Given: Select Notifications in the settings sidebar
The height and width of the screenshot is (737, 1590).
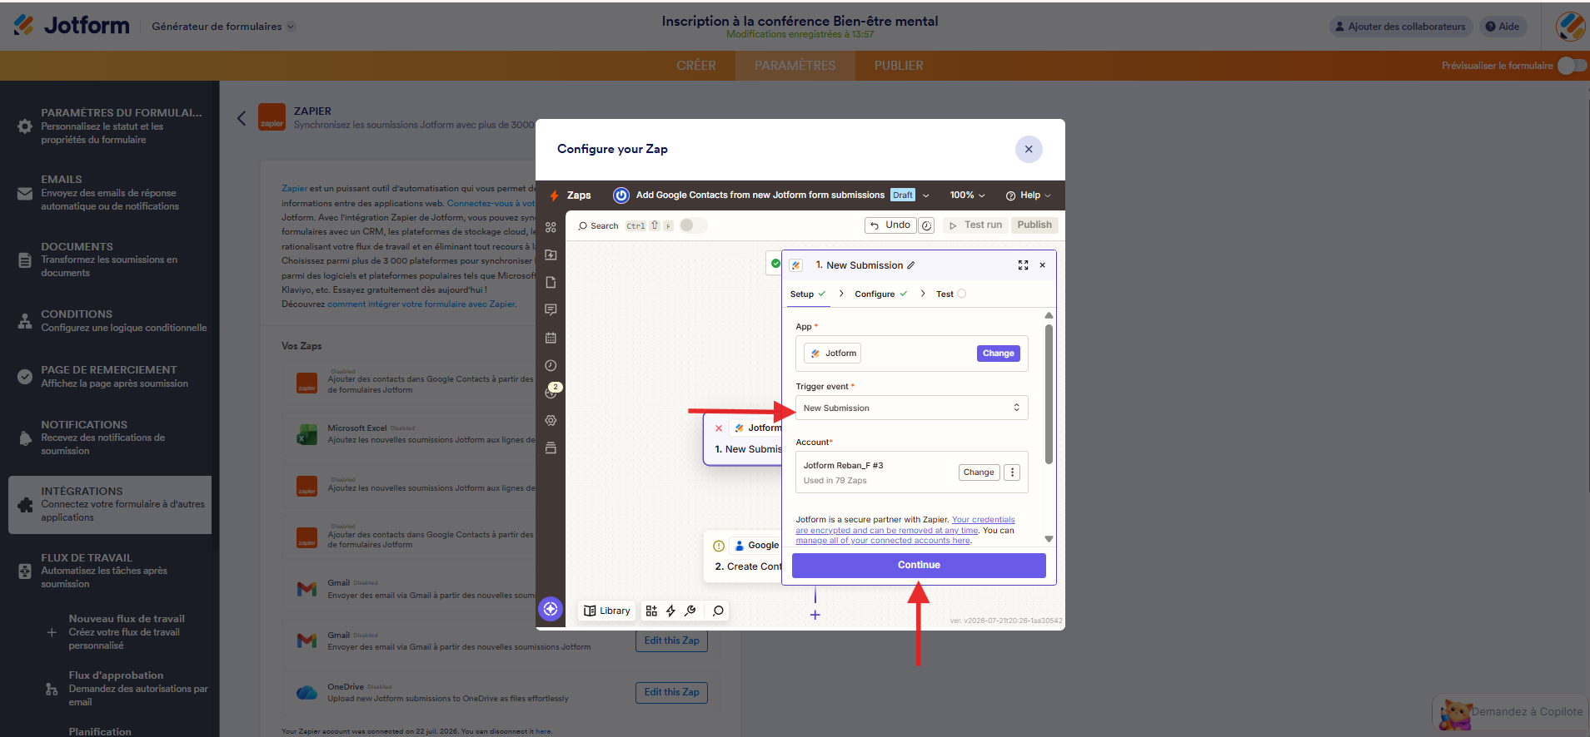Looking at the screenshot, I should click(x=110, y=438).
